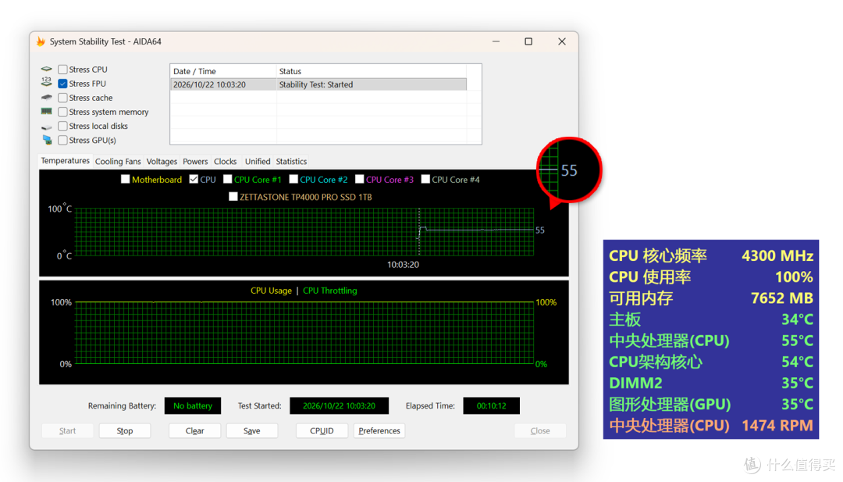Click the green RAM module icon
Viewport: 843px width, 482px height.
[x=47, y=112]
